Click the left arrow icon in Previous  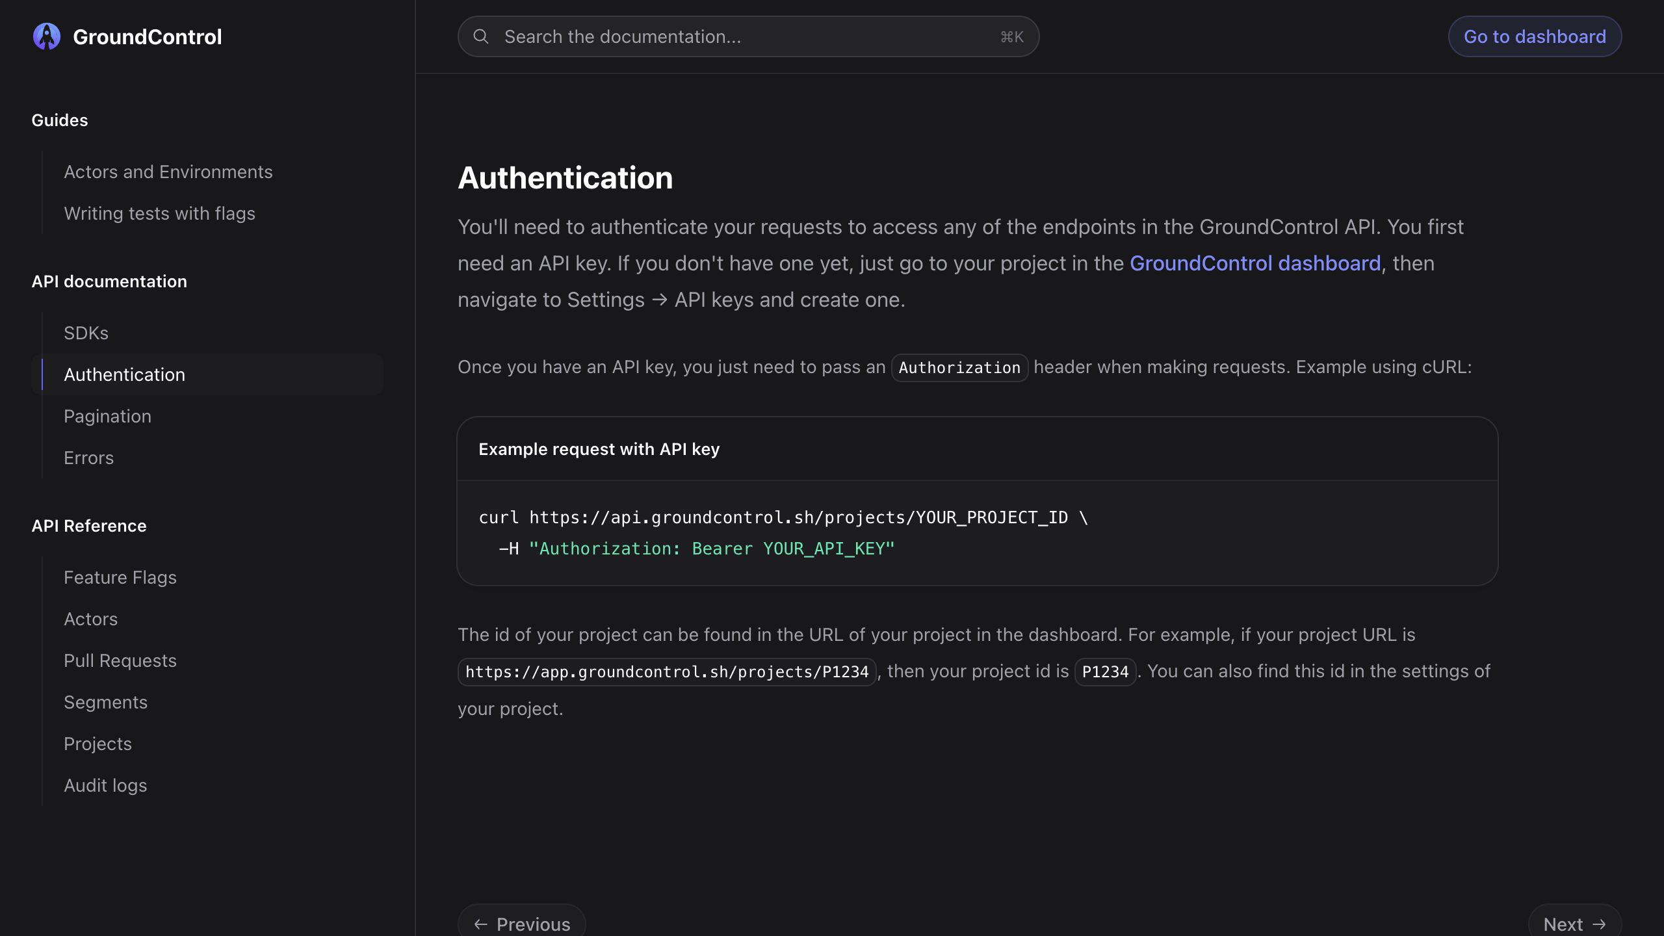481,924
